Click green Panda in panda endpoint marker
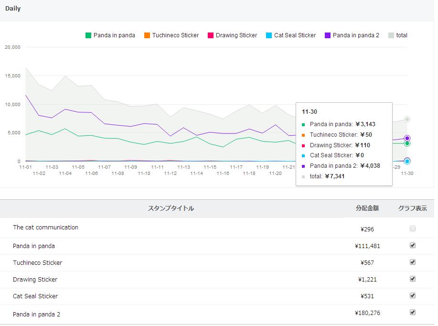Image resolution: width=438 pixels, height=326 pixels. click(x=407, y=143)
